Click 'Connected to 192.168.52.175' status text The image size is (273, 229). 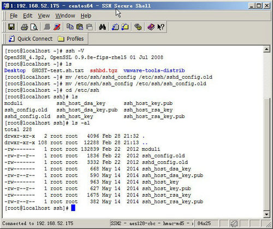(38, 224)
